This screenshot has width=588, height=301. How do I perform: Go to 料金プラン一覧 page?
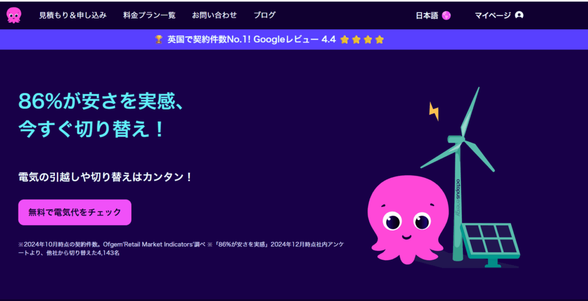pos(149,15)
